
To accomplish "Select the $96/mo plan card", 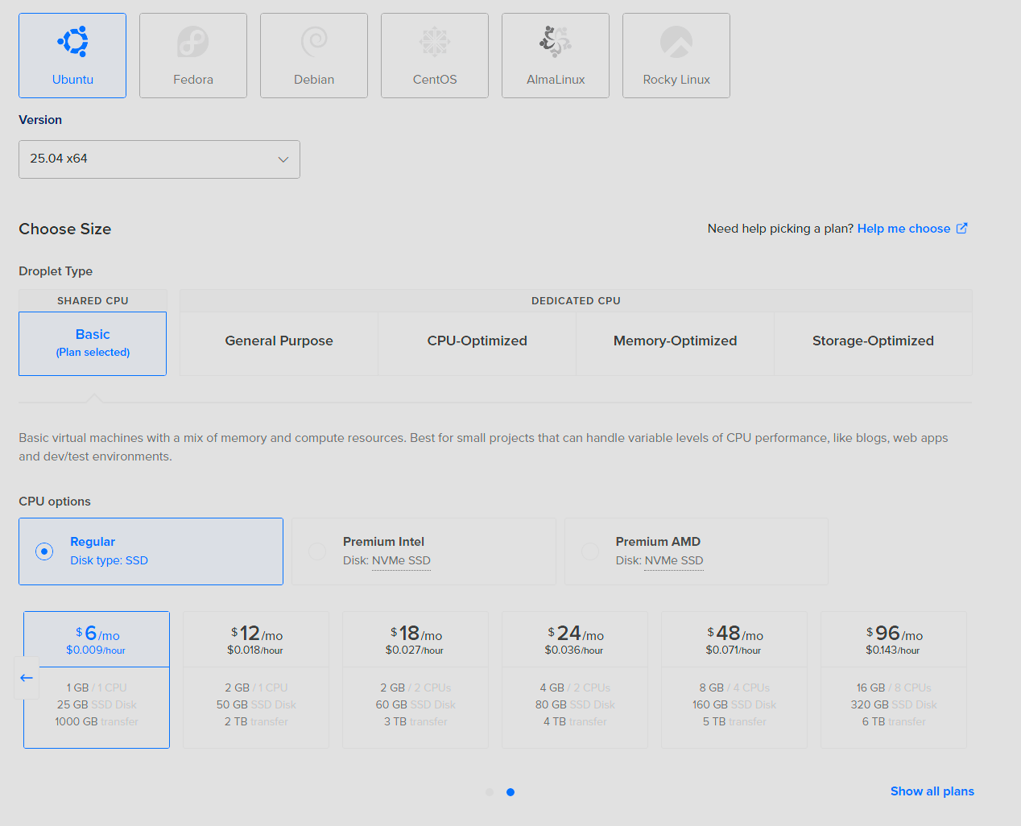I will [x=894, y=680].
